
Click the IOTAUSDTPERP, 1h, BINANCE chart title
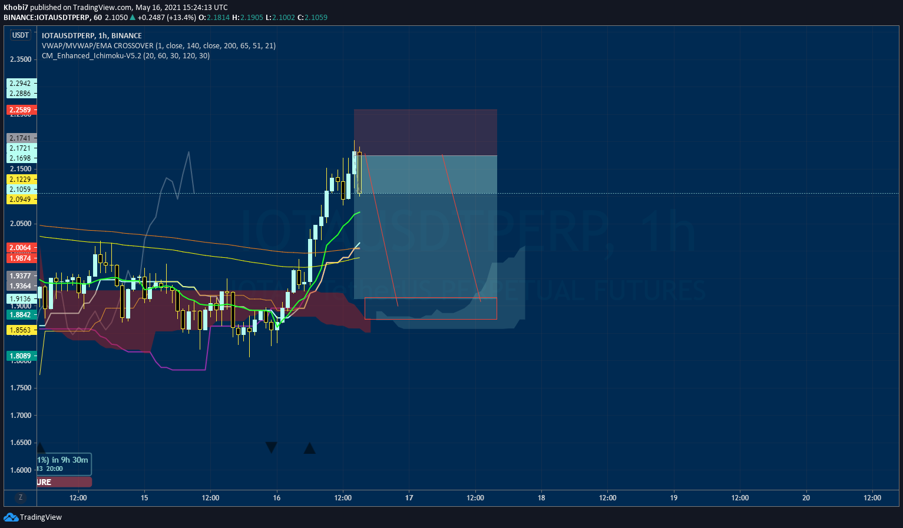pyautogui.click(x=92, y=35)
